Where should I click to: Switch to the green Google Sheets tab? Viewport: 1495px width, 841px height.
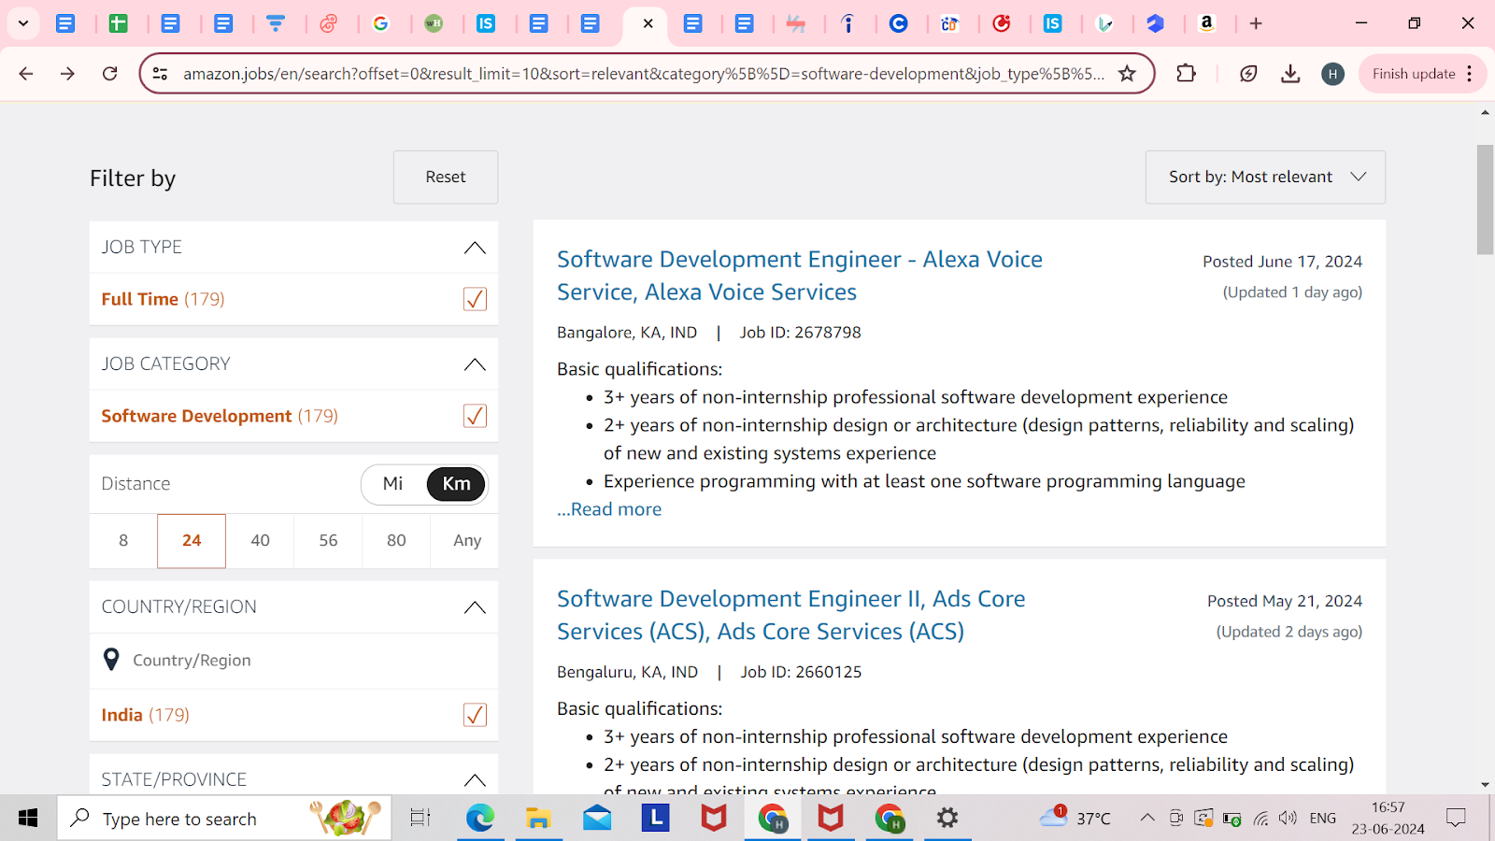pyautogui.click(x=119, y=23)
